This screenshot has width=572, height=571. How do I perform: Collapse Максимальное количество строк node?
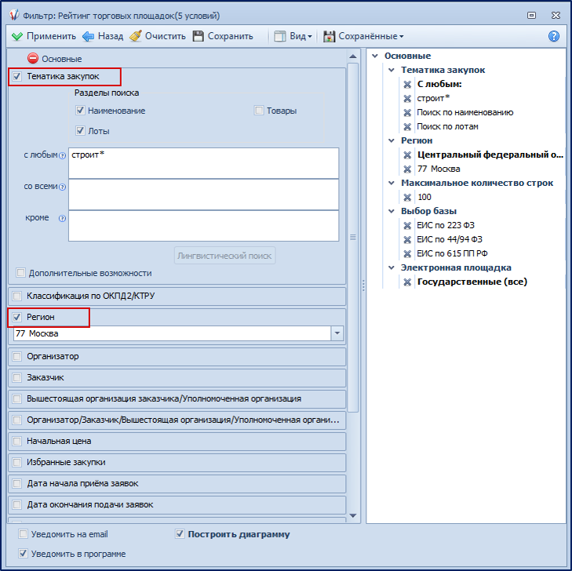click(392, 183)
